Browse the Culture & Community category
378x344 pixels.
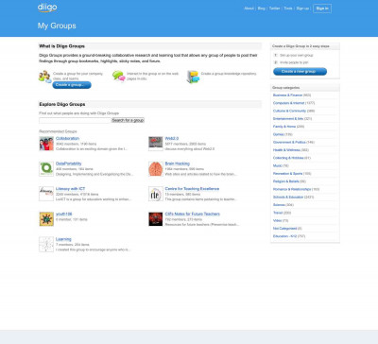[x=289, y=111]
